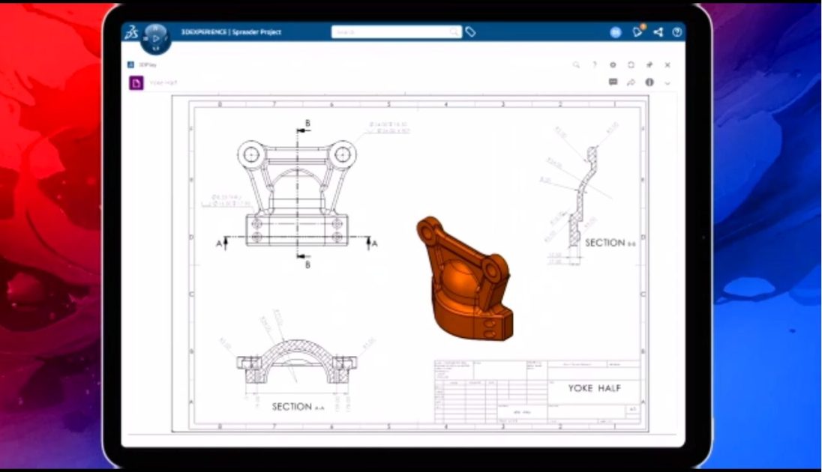
Task: Pin the 3DPlay widget
Action: click(649, 65)
